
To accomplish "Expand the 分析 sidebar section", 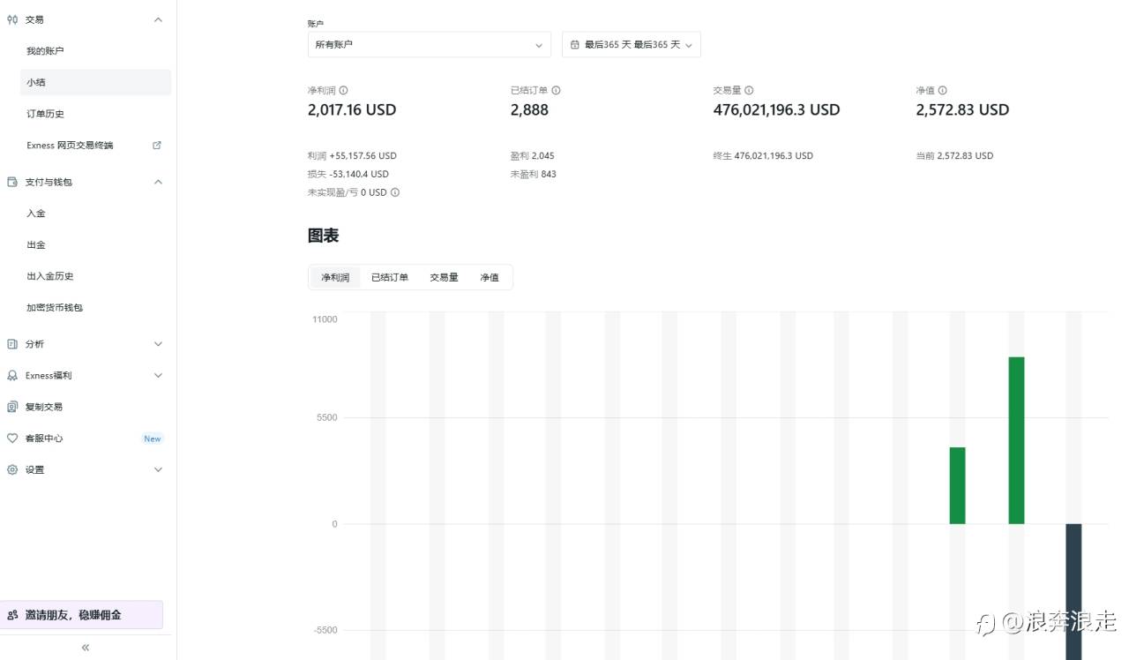I will [x=158, y=344].
